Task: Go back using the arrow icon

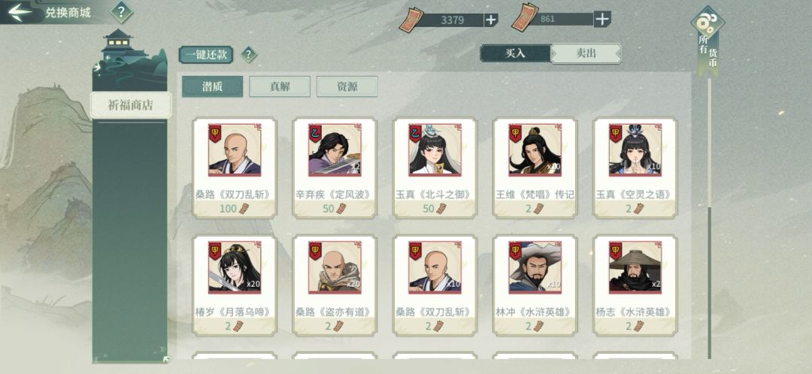Action: 20,13
